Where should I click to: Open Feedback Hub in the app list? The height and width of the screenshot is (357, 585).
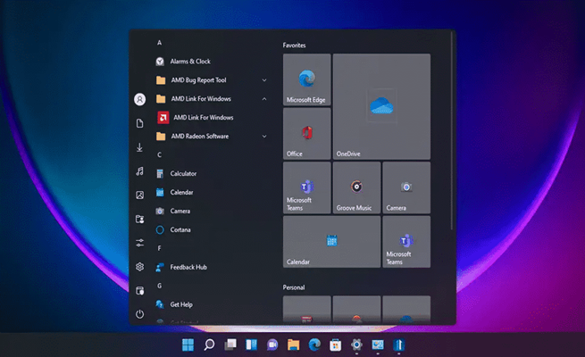point(188,267)
